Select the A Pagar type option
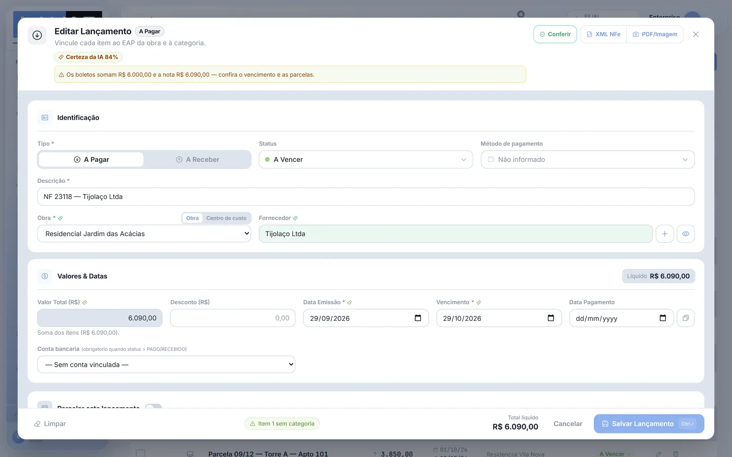This screenshot has height=457, width=732. [91, 159]
